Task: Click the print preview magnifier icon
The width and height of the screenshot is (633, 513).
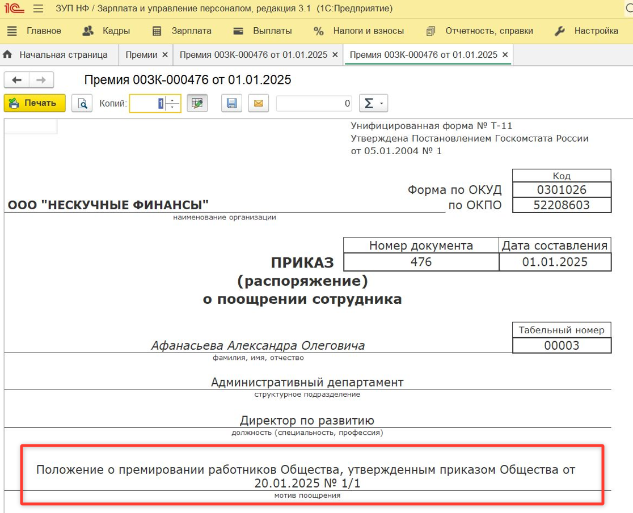Action: (82, 103)
